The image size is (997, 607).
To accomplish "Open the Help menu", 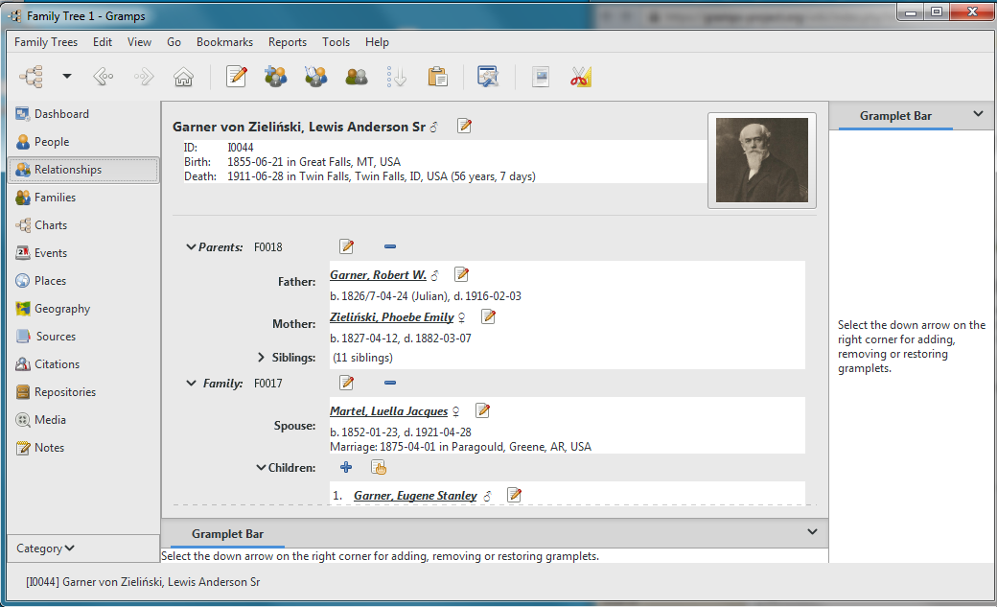I will (377, 42).
